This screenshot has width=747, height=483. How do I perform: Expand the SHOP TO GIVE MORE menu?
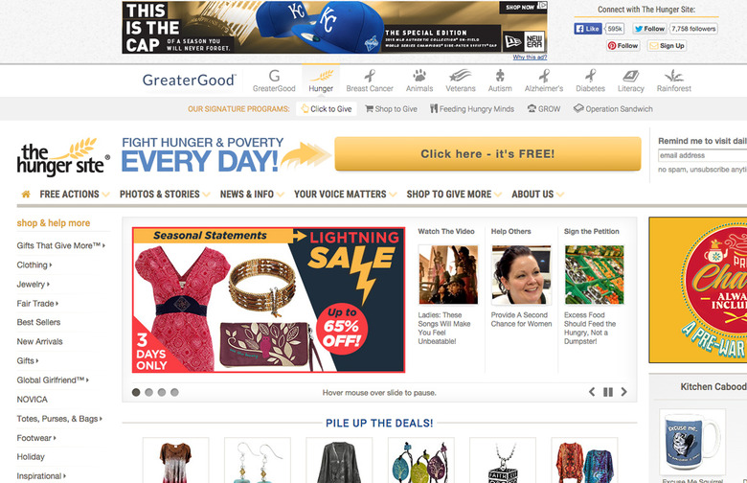454,194
